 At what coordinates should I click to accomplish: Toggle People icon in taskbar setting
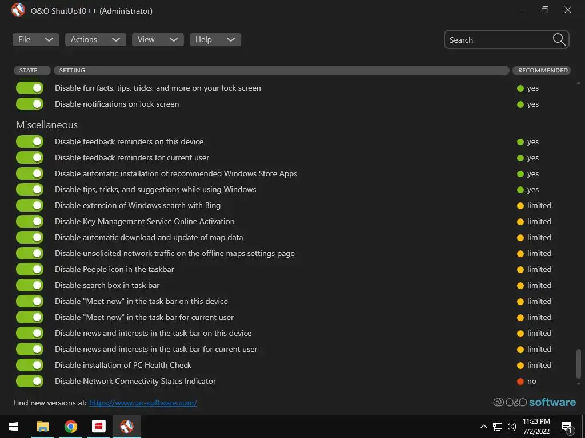pos(30,269)
